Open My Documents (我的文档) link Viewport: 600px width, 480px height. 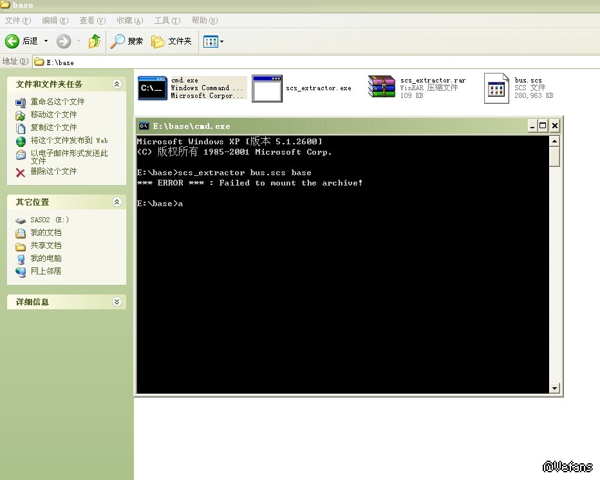click(x=46, y=233)
